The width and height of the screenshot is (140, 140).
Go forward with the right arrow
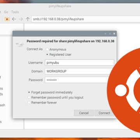tap(21, 19)
